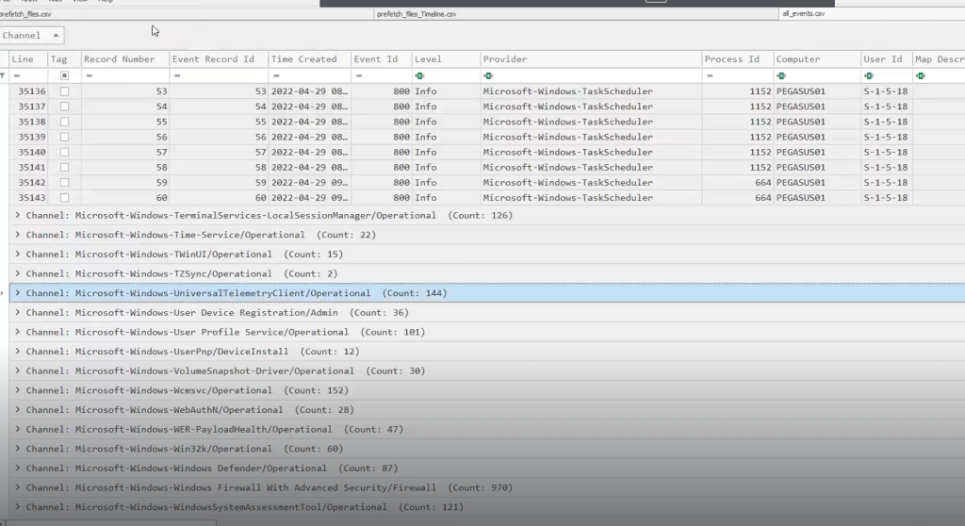
Task: Tag the row for line 35138
Action: pyautogui.click(x=64, y=122)
